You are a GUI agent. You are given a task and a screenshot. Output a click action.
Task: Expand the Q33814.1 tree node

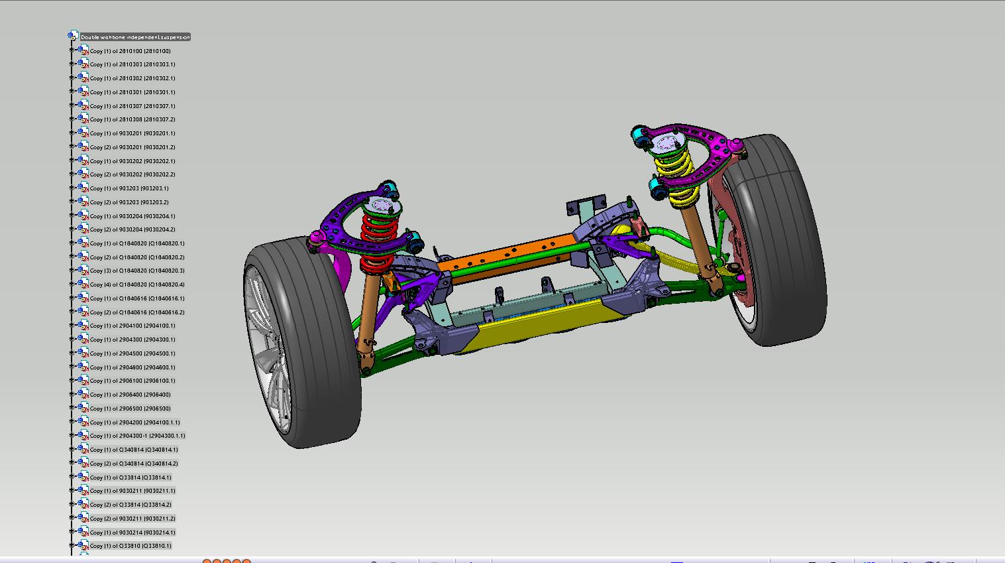pyautogui.click(x=72, y=477)
